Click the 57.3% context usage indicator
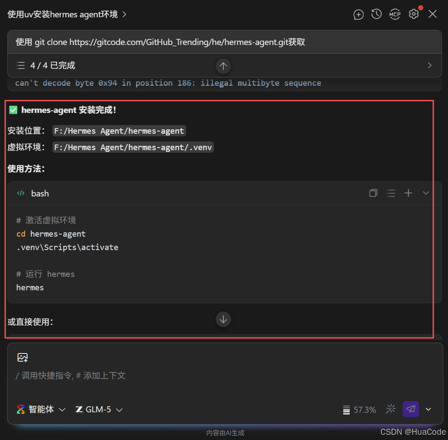 [359, 410]
